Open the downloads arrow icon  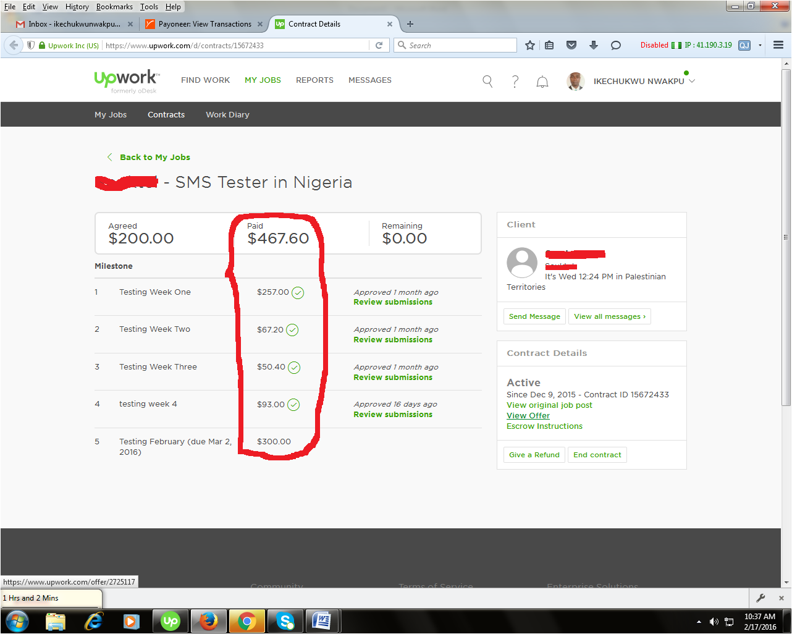pos(594,45)
